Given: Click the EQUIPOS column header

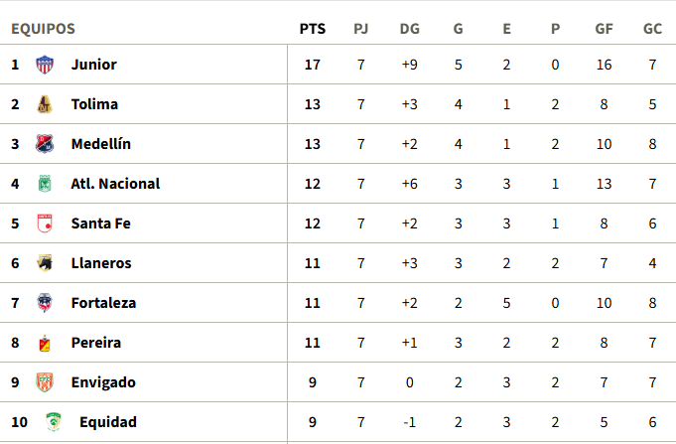Looking at the screenshot, I should point(43,29).
